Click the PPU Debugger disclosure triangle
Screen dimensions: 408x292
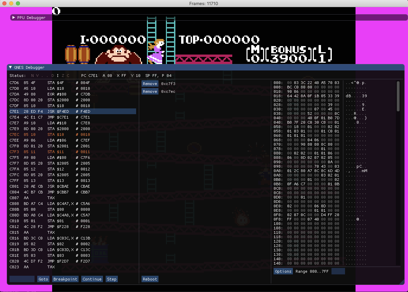tap(14, 17)
